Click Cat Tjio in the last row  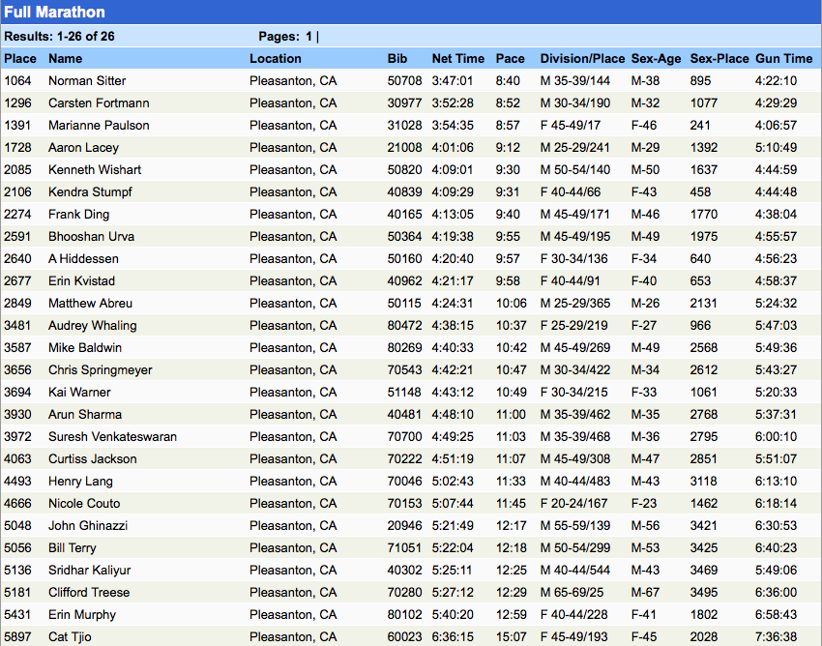pyautogui.click(x=70, y=636)
